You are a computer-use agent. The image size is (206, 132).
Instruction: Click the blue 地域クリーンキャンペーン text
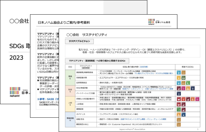pos(133,89)
